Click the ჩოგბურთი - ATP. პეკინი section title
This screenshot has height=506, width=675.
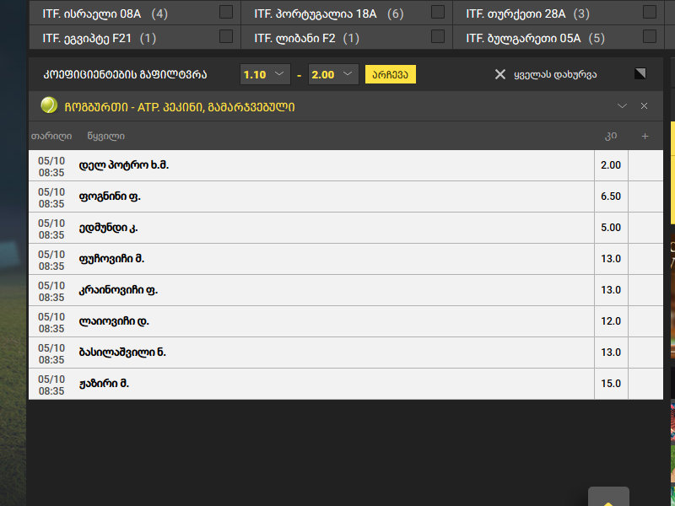click(x=180, y=107)
